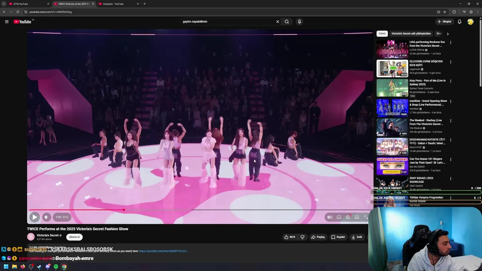Clear the search box text

278,21
